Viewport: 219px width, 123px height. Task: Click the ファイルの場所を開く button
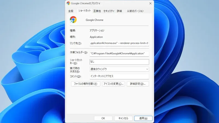(85, 84)
